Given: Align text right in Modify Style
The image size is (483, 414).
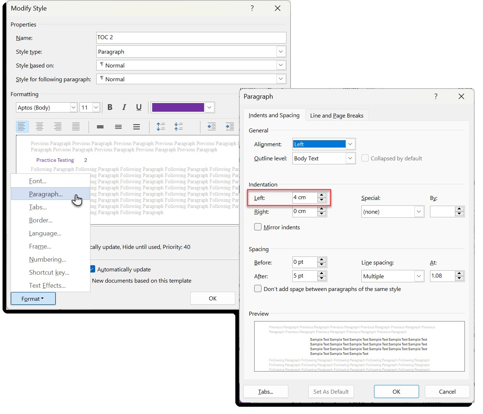Looking at the screenshot, I should click(x=58, y=127).
